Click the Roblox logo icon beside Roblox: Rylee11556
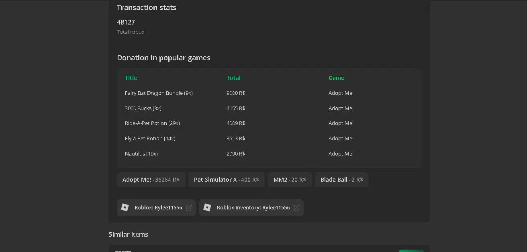Viewport: 527px width, 252px height. [125, 207]
